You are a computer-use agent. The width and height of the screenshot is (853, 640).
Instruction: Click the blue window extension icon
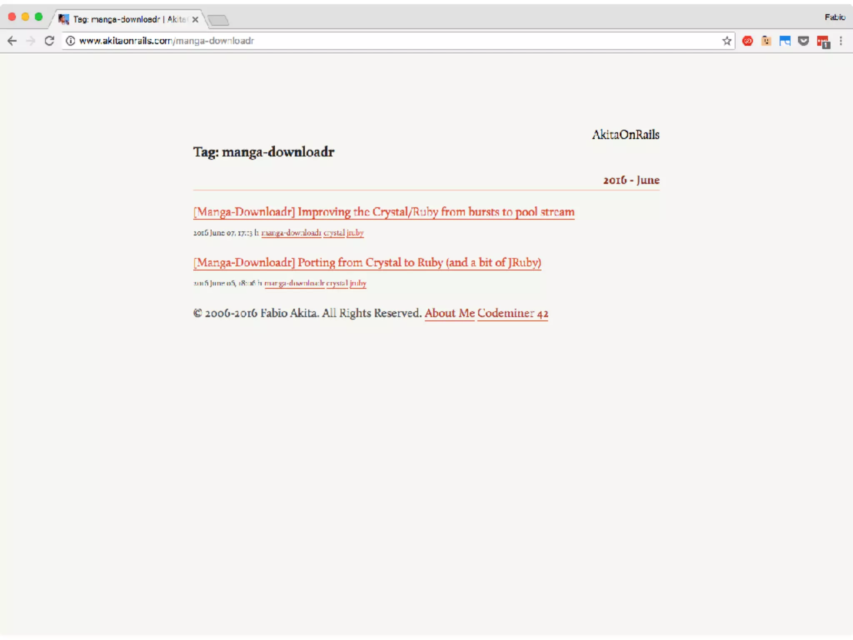pos(785,41)
